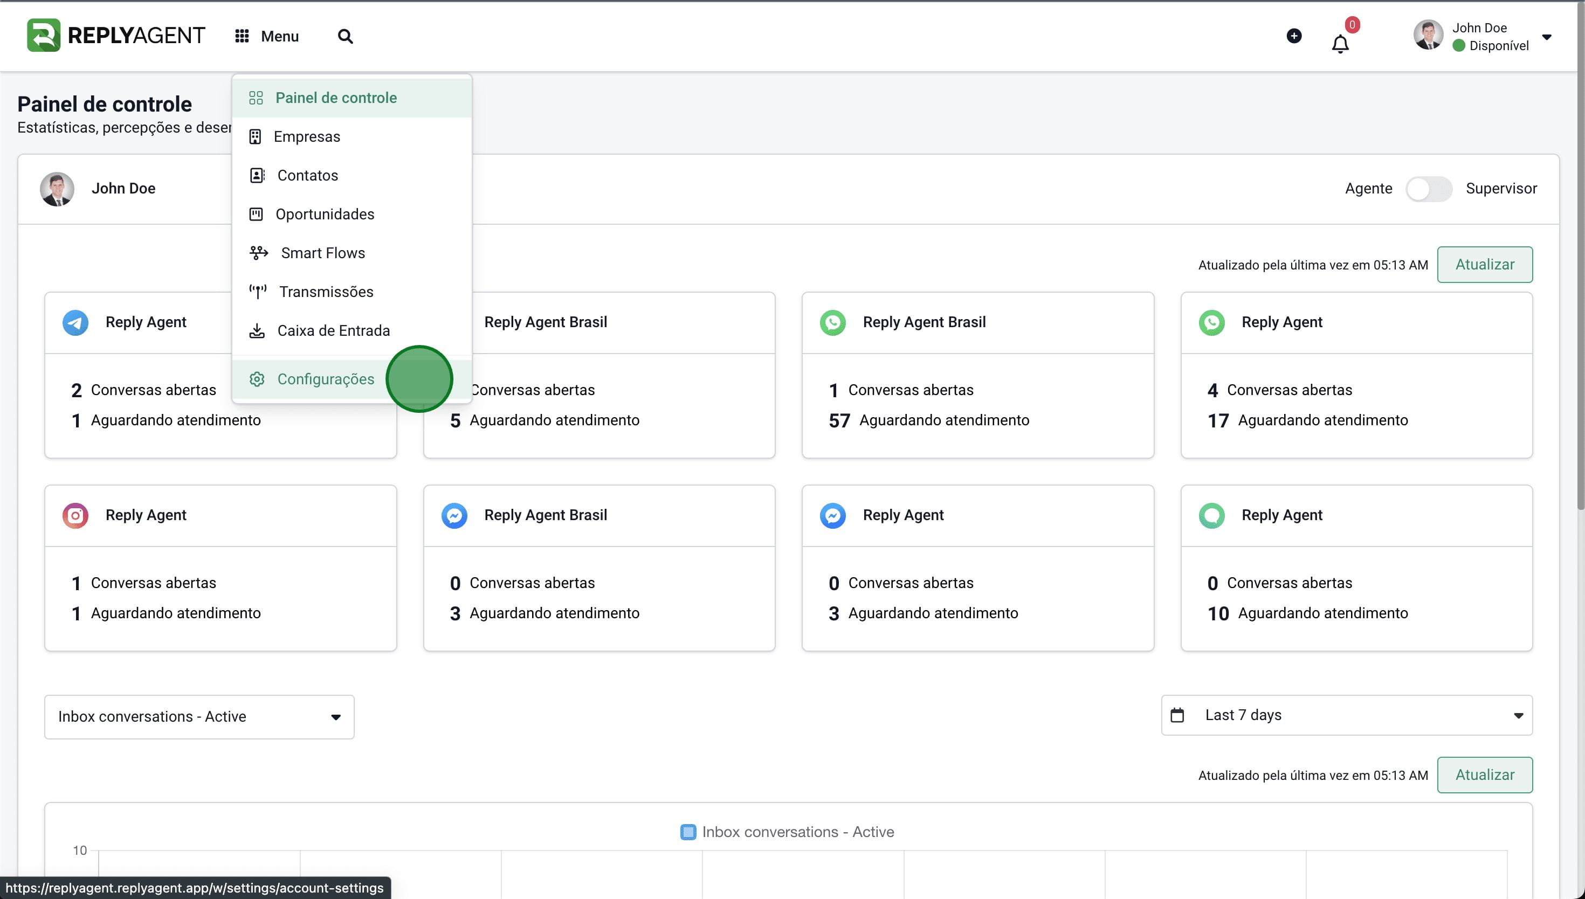Screen dimensions: 1585x899
Task: Click John Doe avatar in dashboard panel
Action: [x=57, y=189]
